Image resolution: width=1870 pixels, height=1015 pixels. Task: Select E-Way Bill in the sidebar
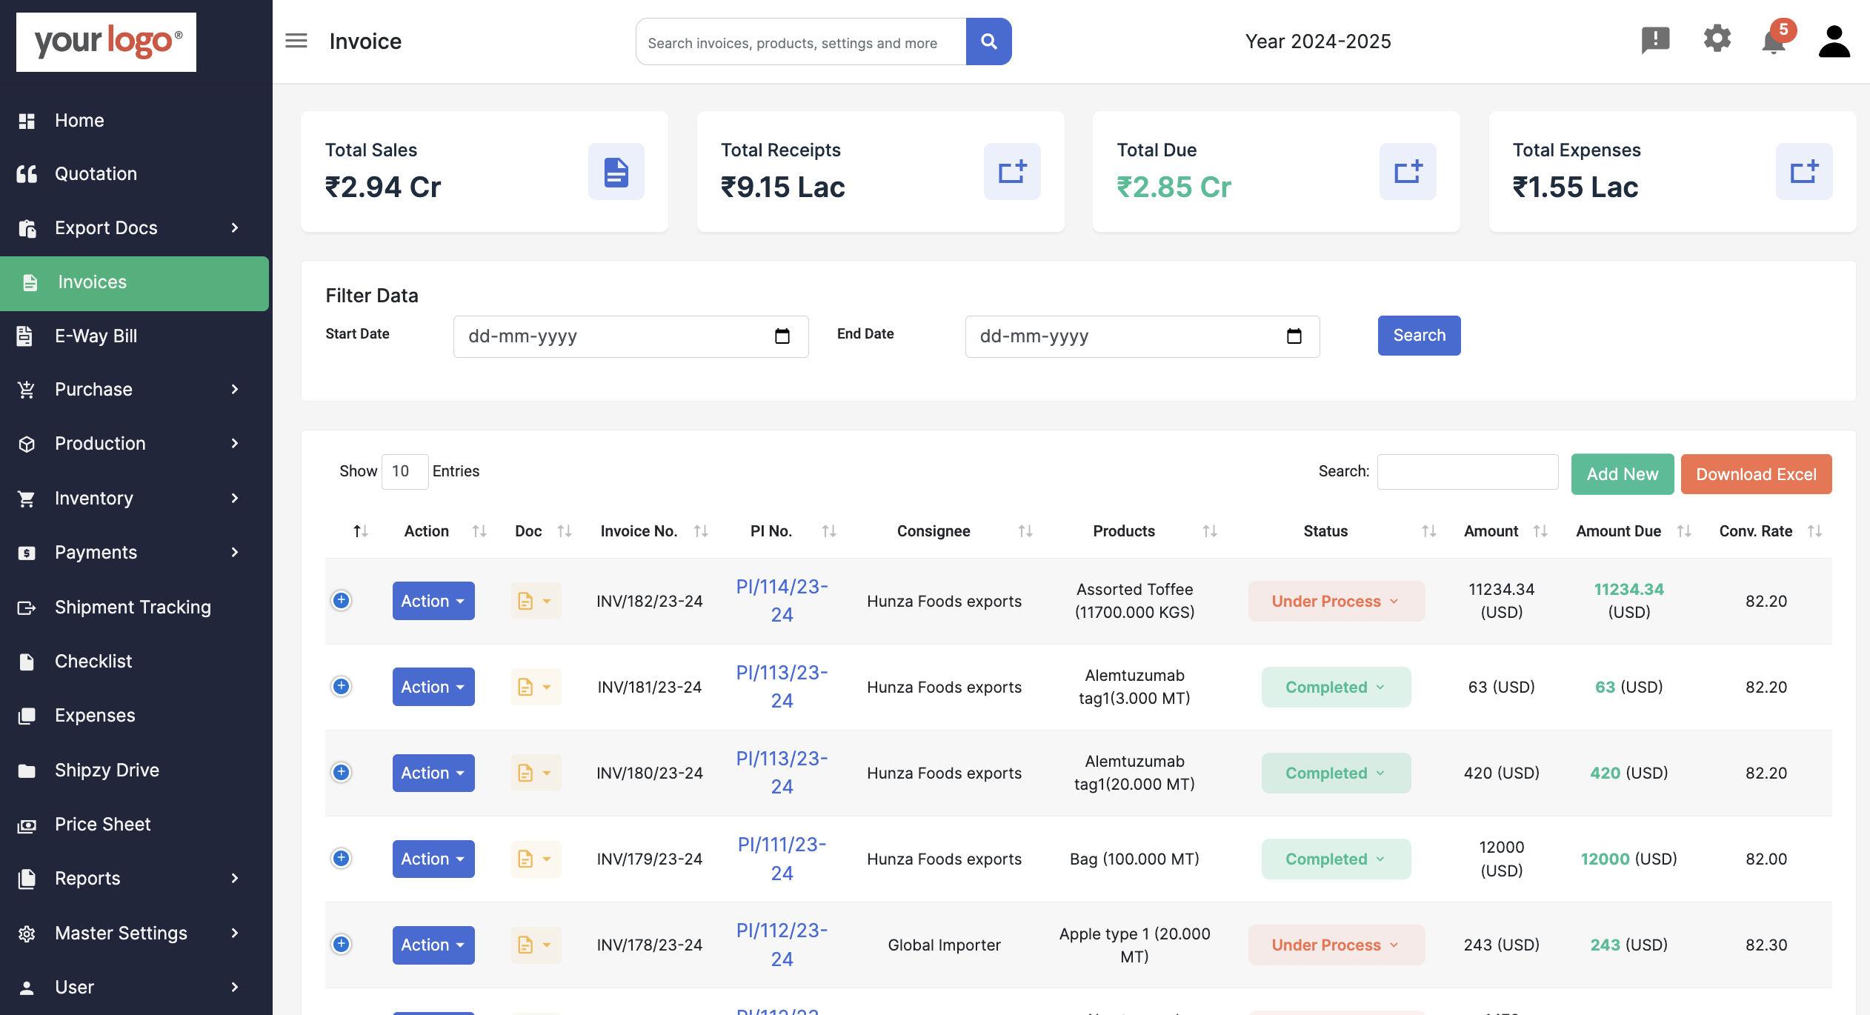tap(95, 336)
